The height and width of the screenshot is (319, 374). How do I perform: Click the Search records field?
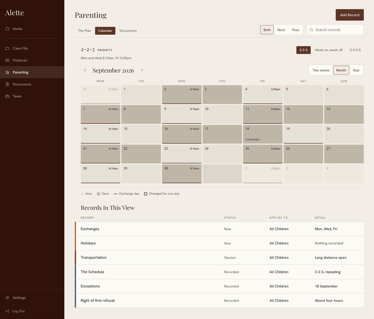tap(335, 30)
